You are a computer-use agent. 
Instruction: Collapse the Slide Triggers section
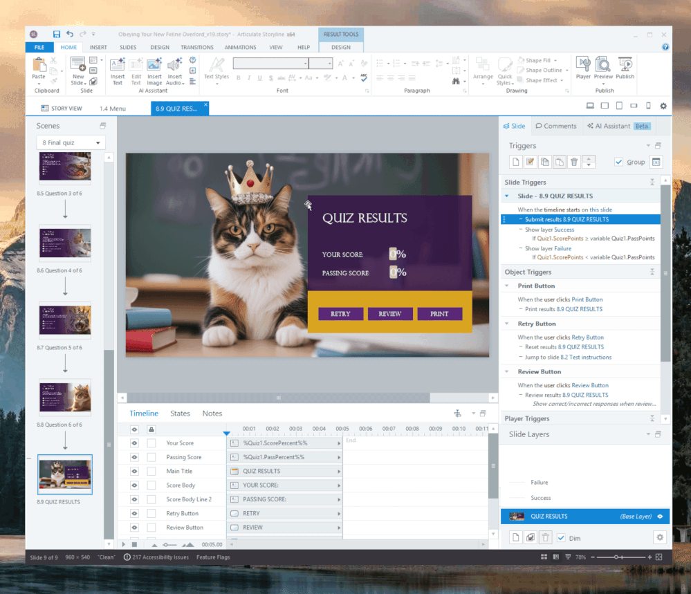tap(651, 182)
